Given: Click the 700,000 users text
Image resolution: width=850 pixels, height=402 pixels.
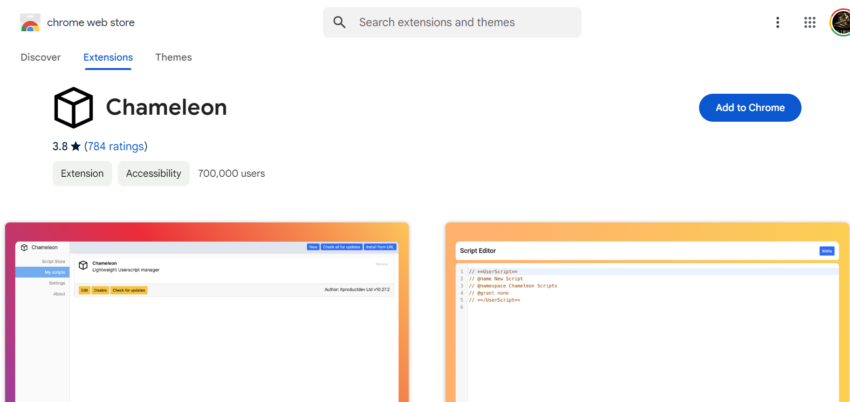Looking at the screenshot, I should (x=232, y=173).
